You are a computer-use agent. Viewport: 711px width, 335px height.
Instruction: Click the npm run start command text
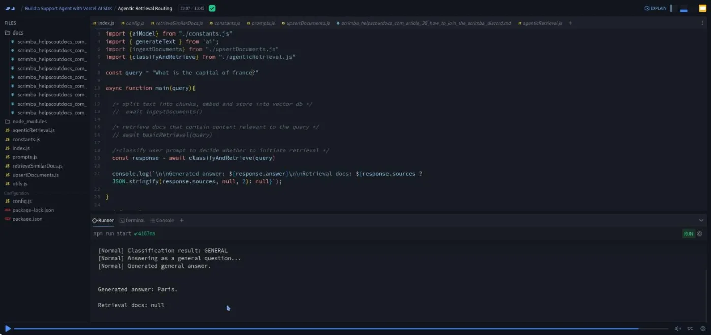pyautogui.click(x=112, y=233)
